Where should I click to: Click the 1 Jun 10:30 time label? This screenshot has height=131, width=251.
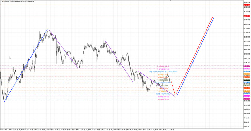click(x=163, y=130)
